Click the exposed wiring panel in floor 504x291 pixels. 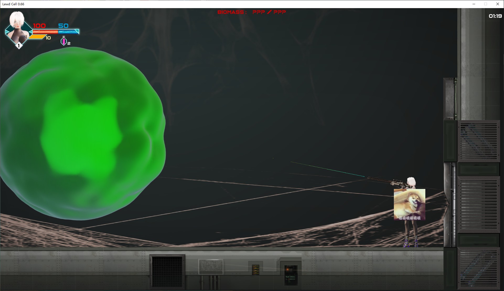click(x=255, y=270)
